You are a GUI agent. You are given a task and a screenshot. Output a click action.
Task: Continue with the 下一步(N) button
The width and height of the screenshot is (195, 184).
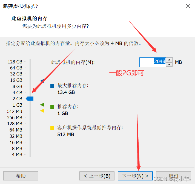point(135,176)
